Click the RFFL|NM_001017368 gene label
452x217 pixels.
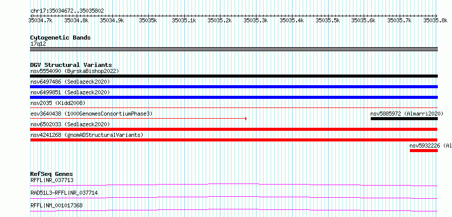56,205
